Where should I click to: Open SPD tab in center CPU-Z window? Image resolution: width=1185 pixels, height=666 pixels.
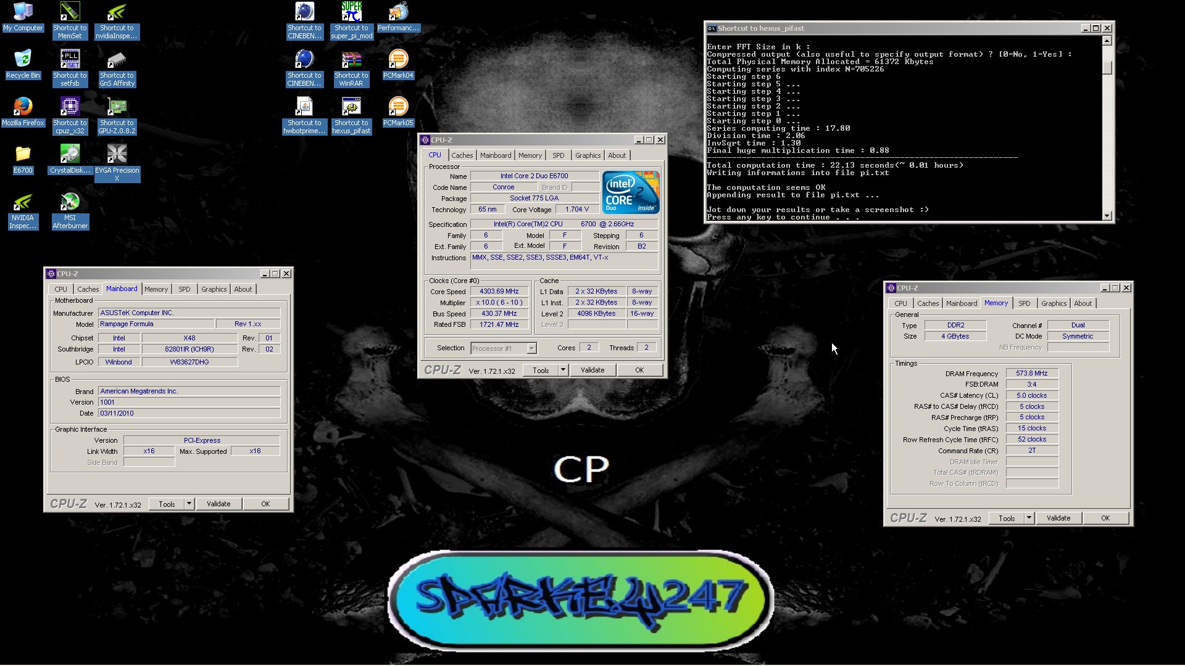click(x=559, y=155)
